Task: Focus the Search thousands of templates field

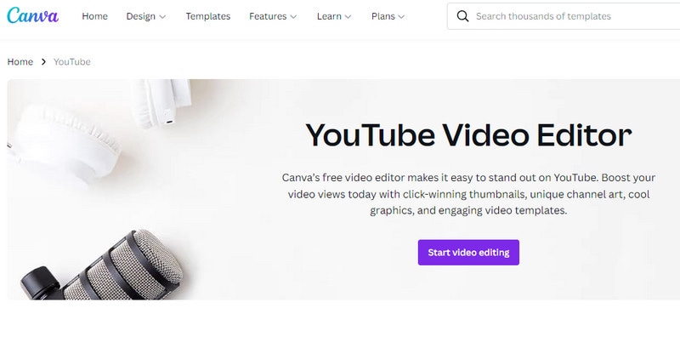Action: point(564,16)
